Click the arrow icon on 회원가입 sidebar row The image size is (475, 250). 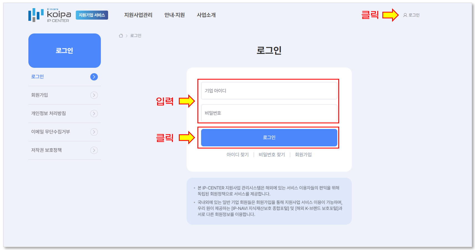[94, 95]
